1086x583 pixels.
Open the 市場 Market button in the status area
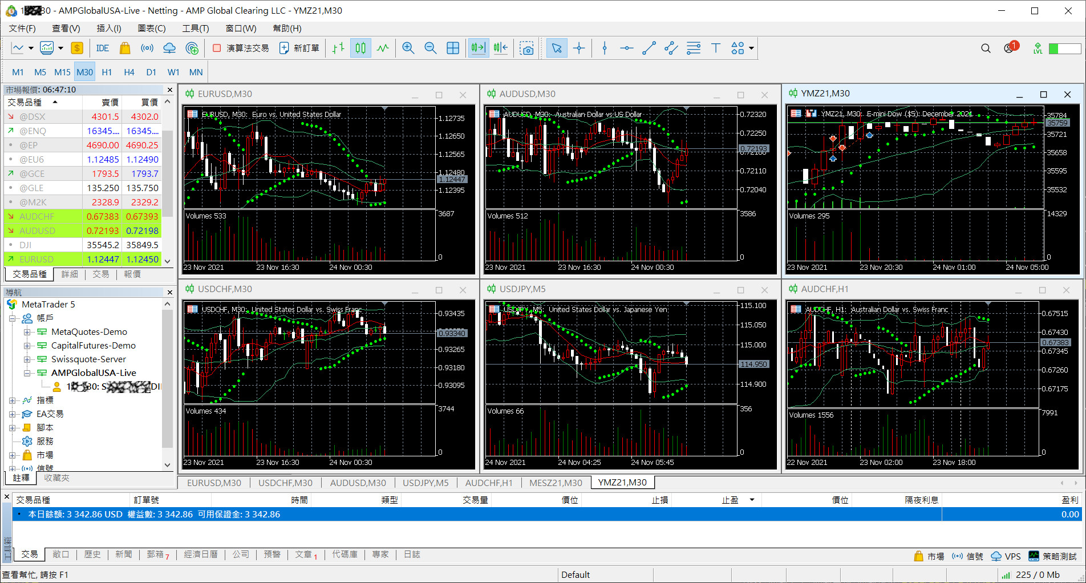[929, 557]
